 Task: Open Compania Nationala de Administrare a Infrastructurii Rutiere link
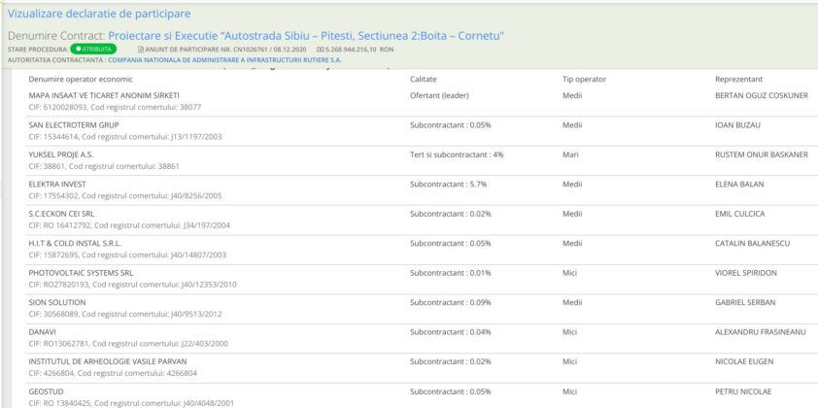[231, 58]
